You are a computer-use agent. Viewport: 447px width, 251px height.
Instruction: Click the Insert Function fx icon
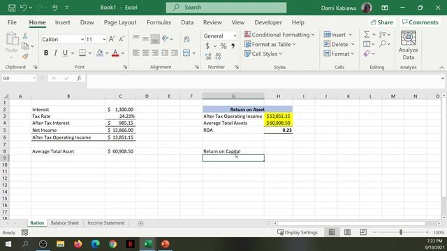pos(79,78)
